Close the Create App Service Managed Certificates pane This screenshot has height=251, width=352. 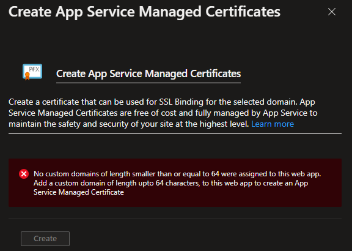click(332, 12)
